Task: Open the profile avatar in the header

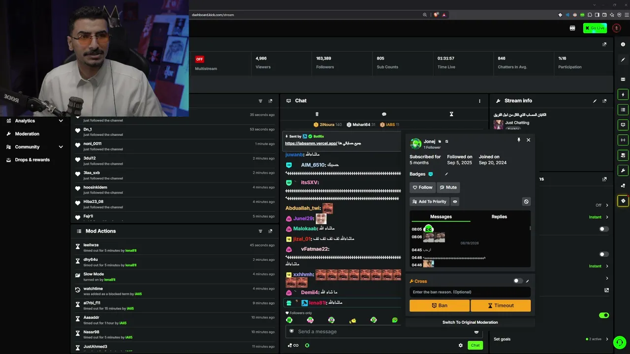Action: (x=616, y=28)
